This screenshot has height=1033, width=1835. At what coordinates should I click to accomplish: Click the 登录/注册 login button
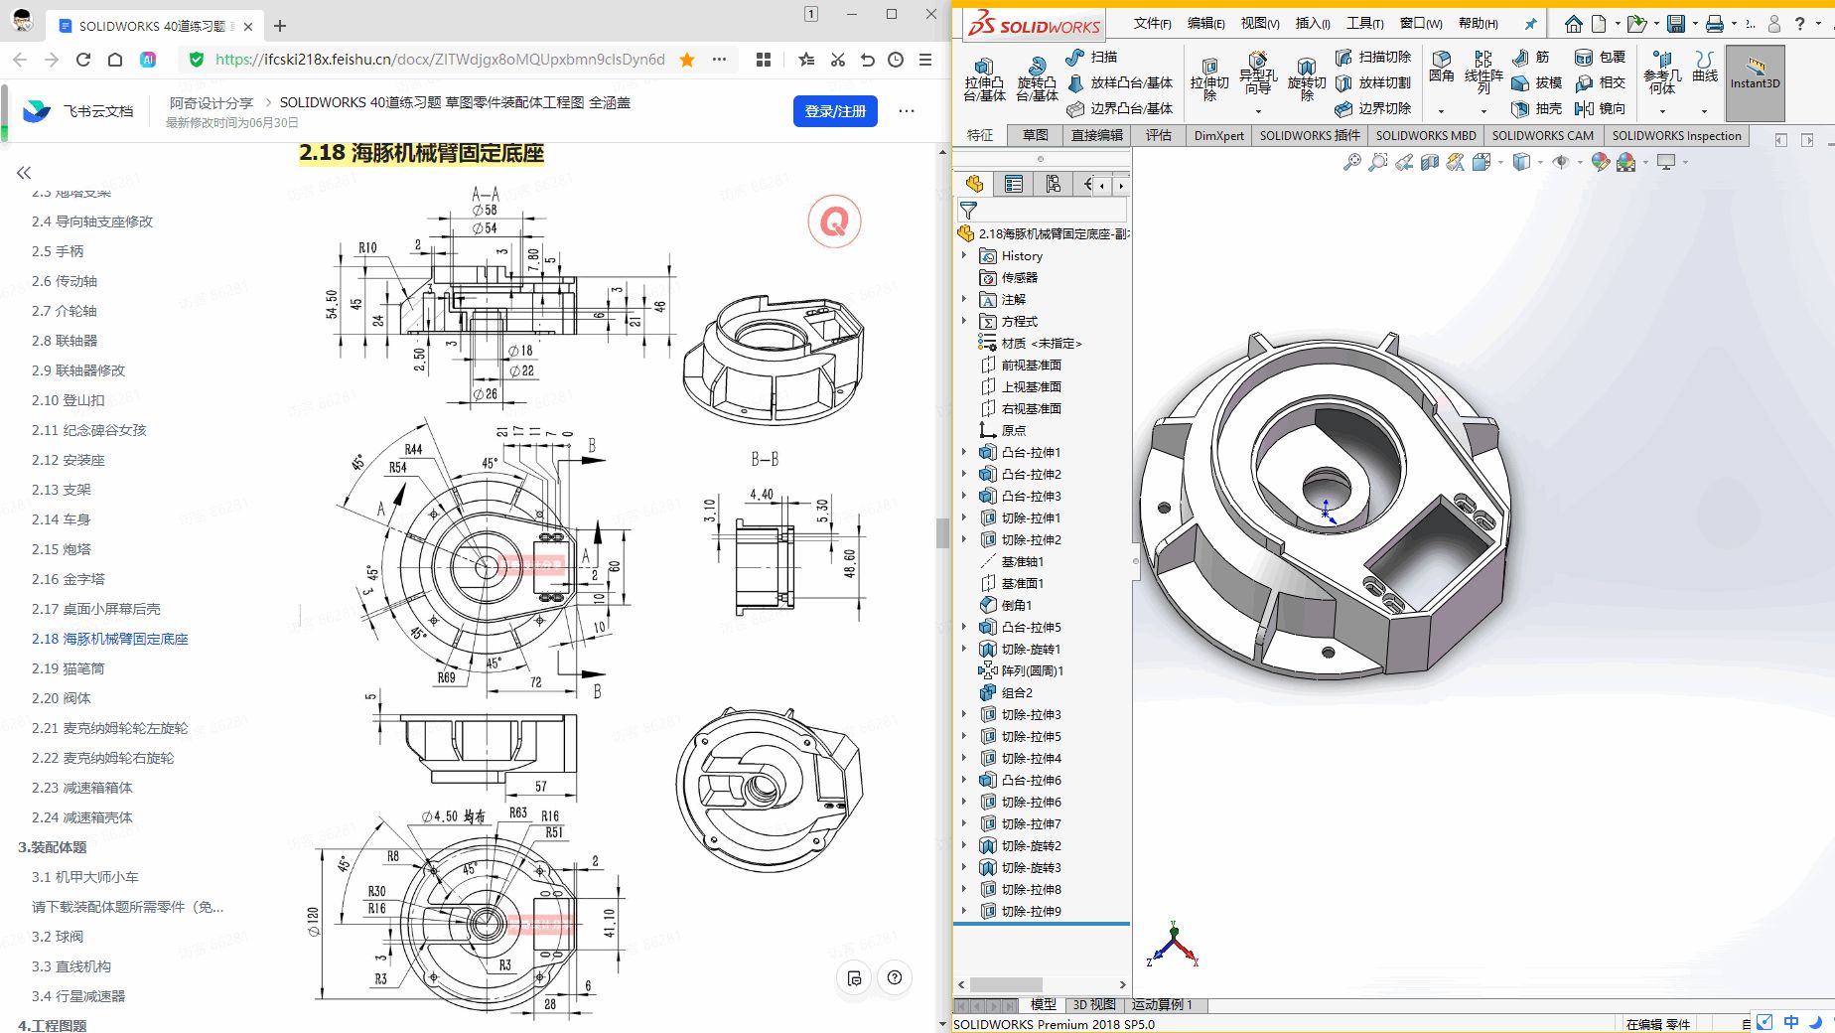pos(835,111)
